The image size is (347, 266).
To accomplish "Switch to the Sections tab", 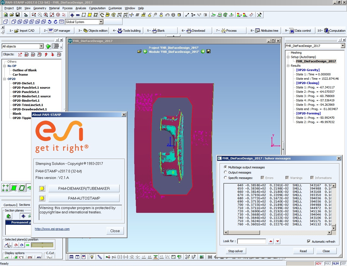I will [x=24, y=205].
